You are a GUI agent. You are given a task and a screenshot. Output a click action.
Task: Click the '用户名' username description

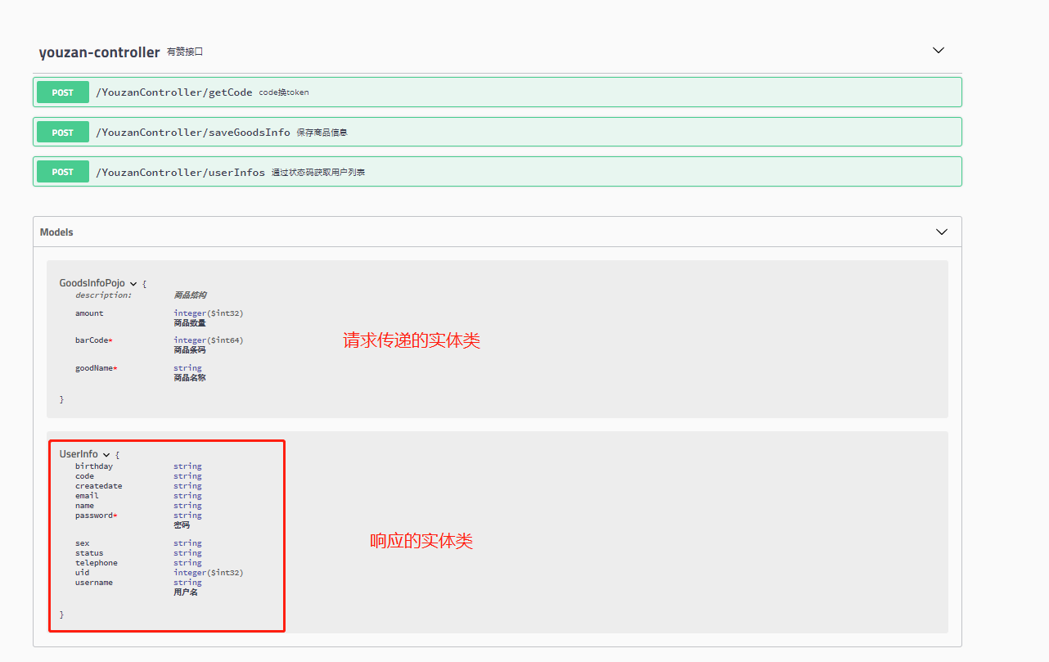(186, 592)
